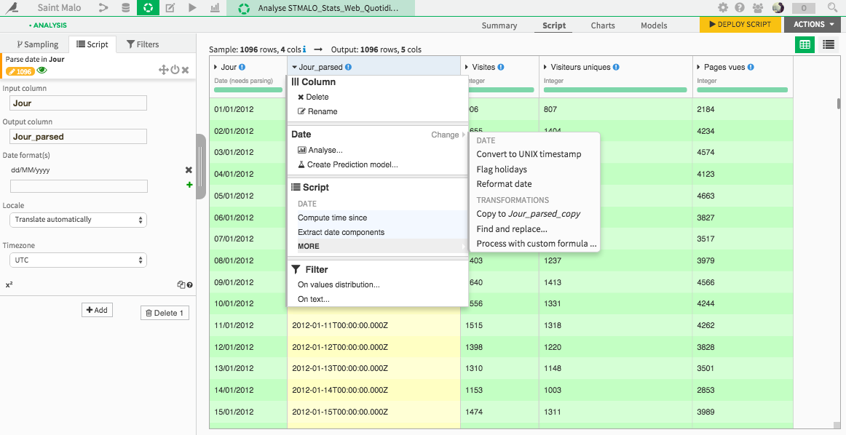Switch to list view of columns
Viewport: 846px width, 435px height.
click(828, 44)
